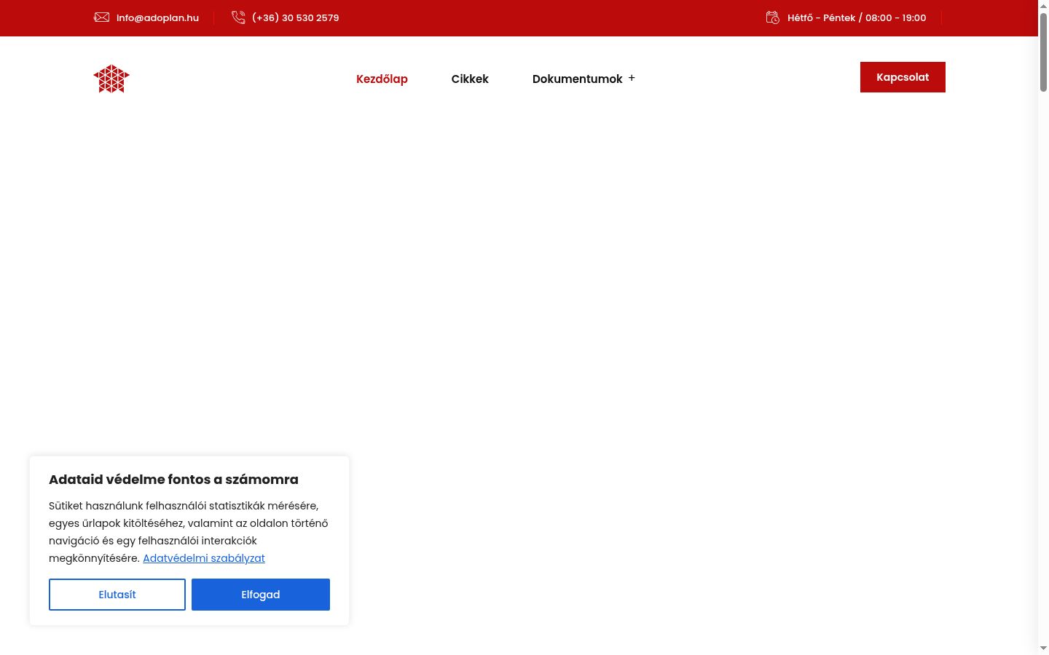Click the scrollbar up arrow

(1043, 5)
